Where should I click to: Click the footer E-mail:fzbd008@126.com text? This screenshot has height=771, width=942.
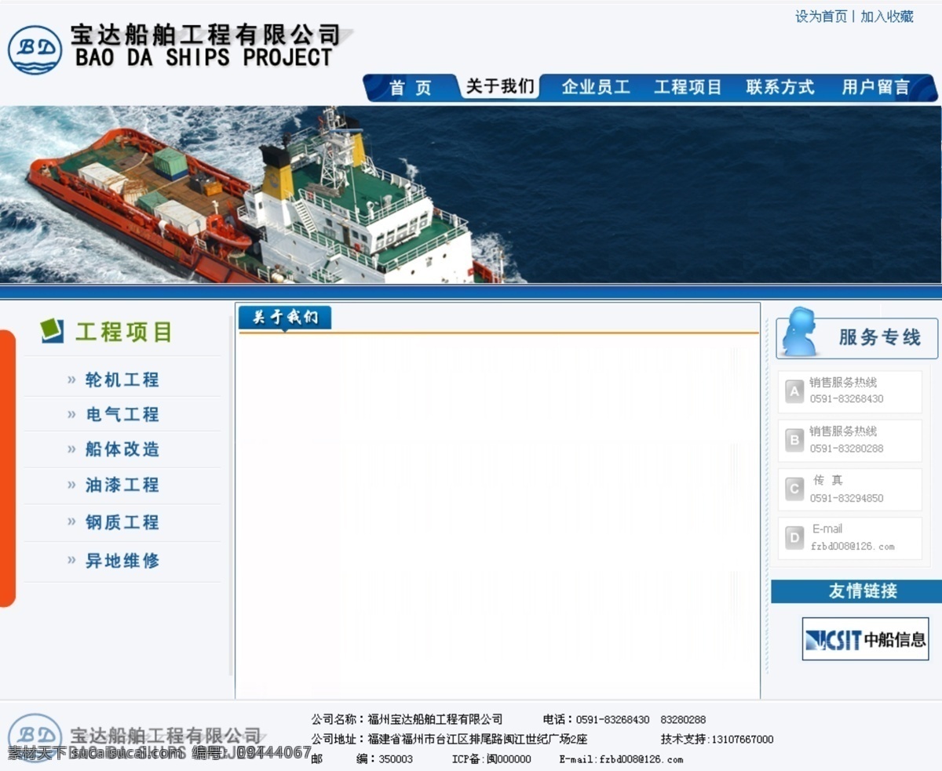pyautogui.click(x=621, y=759)
